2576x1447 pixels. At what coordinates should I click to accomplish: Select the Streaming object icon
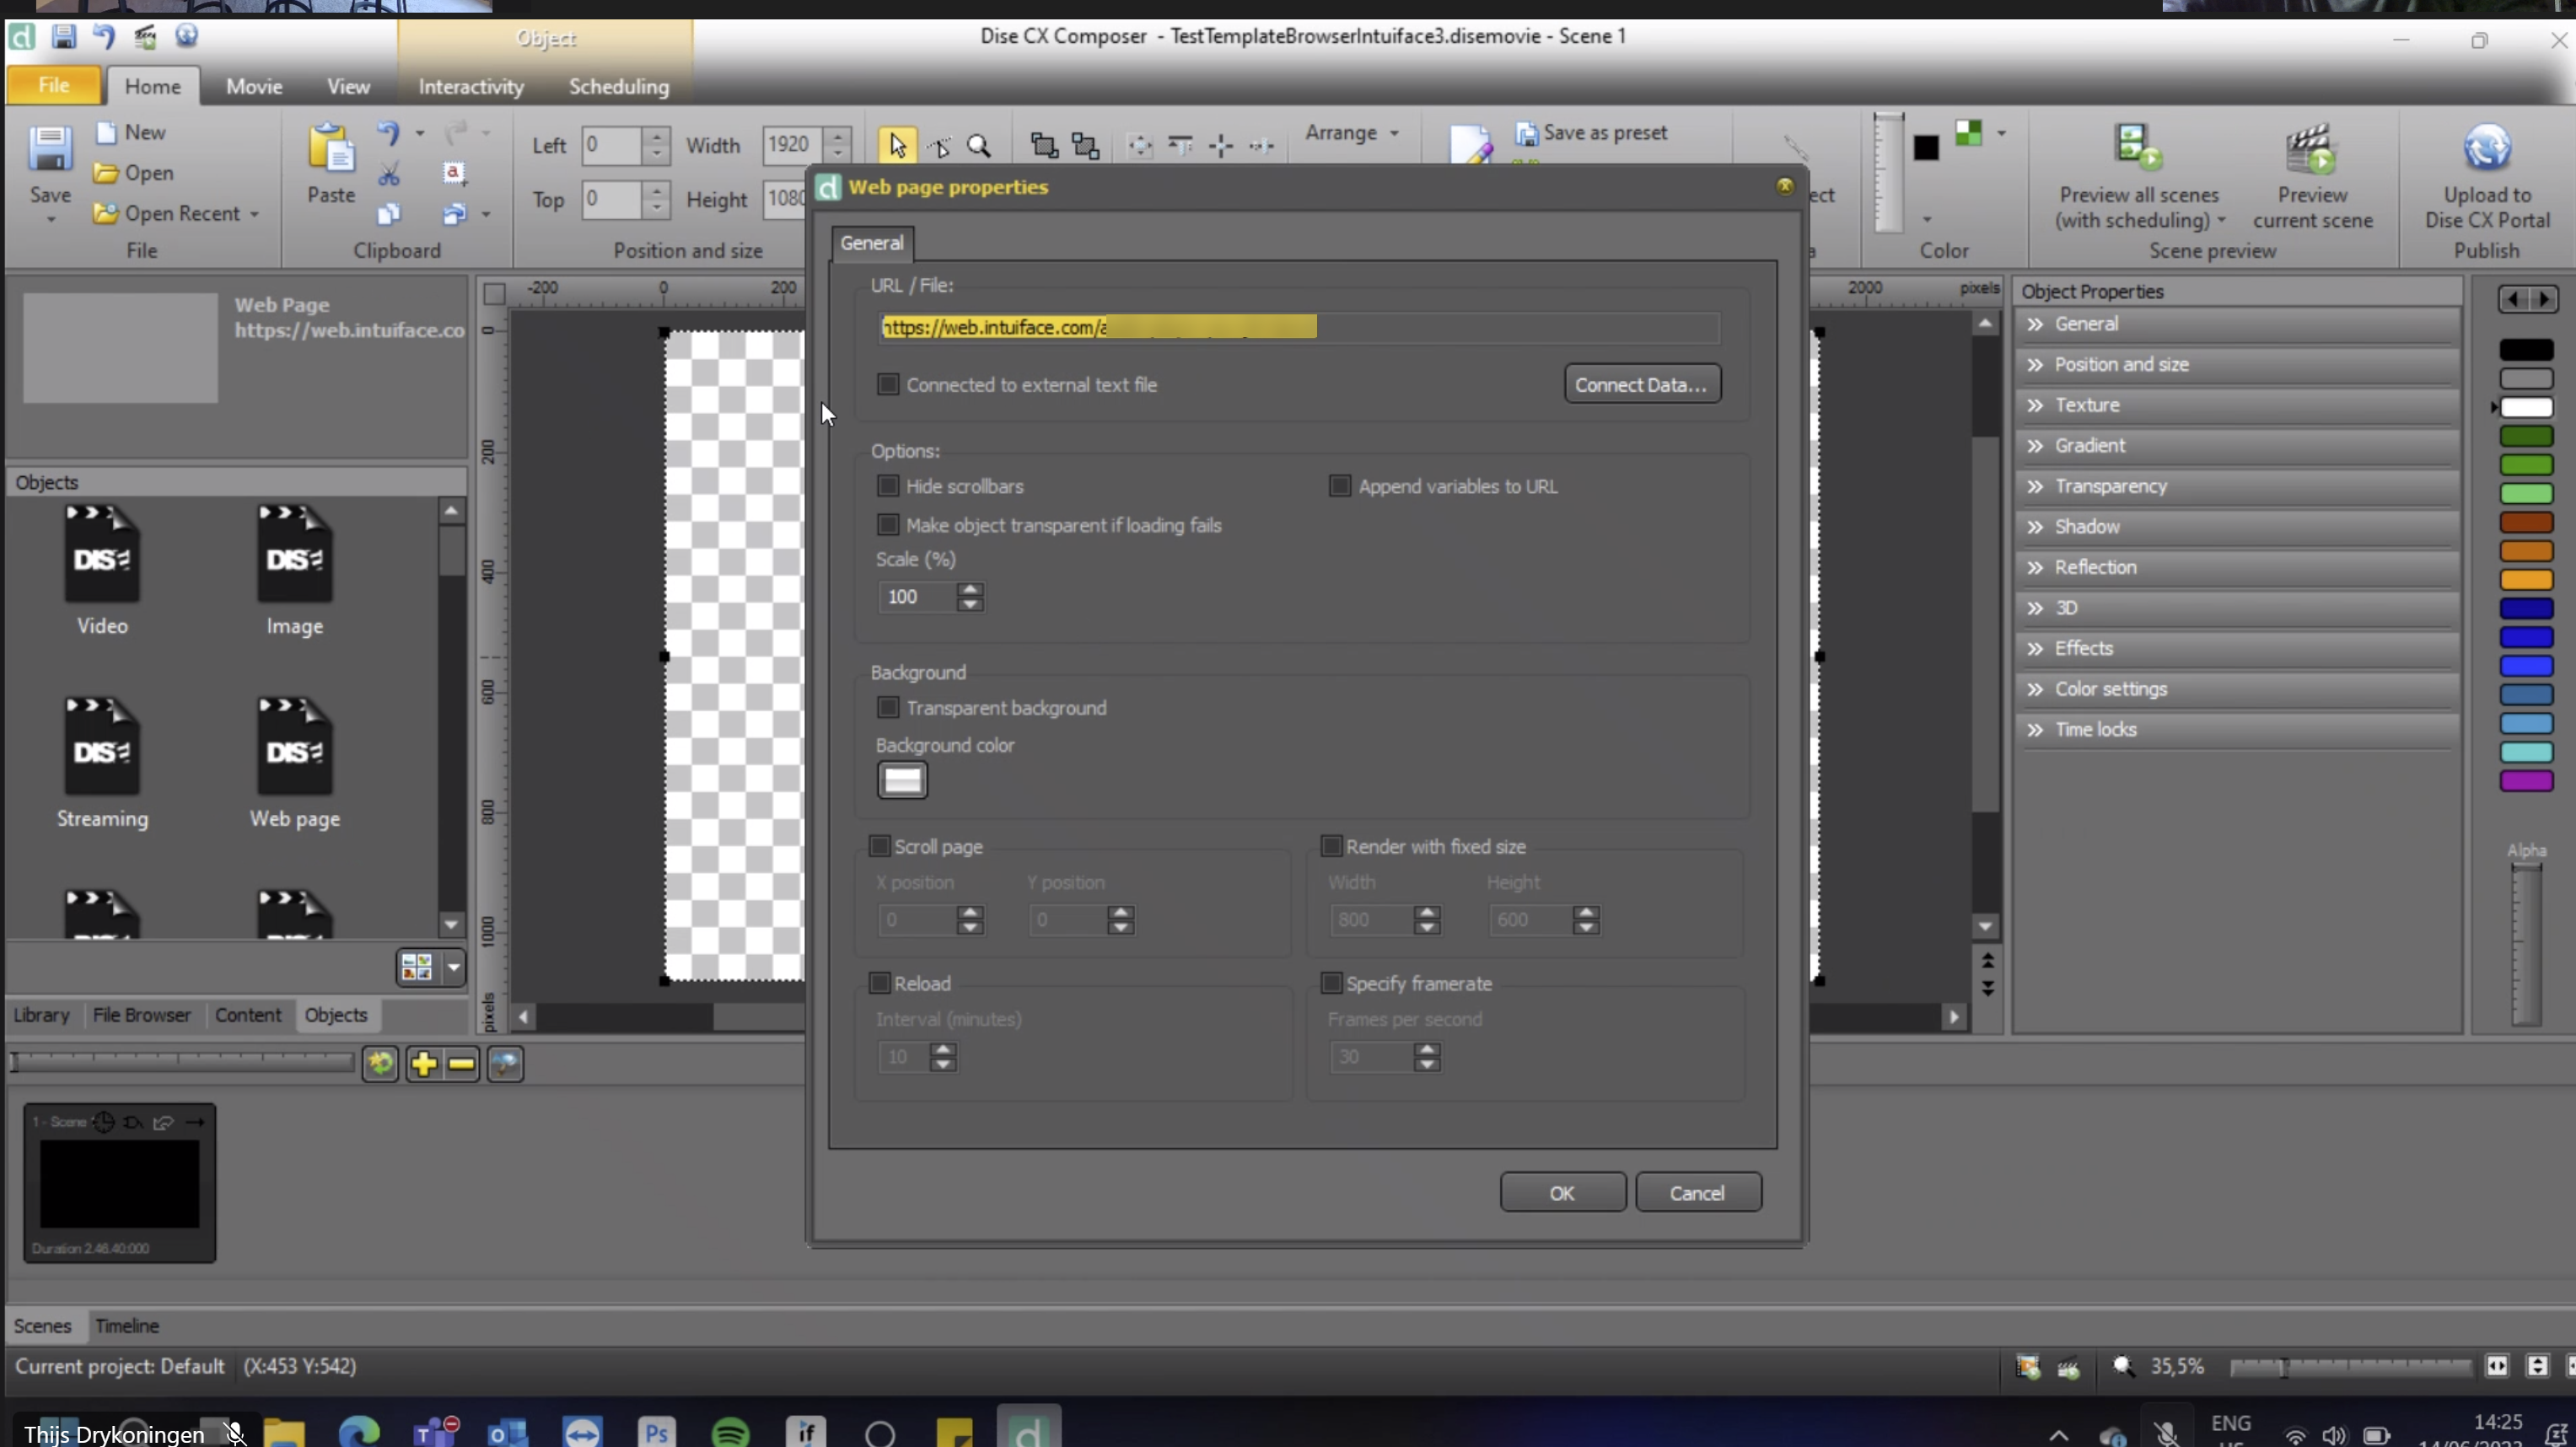102,747
